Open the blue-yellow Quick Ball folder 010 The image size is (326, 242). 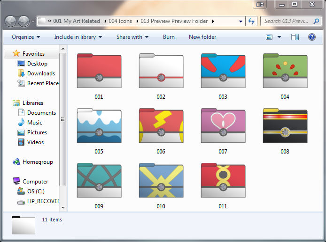pyautogui.click(x=161, y=180)
